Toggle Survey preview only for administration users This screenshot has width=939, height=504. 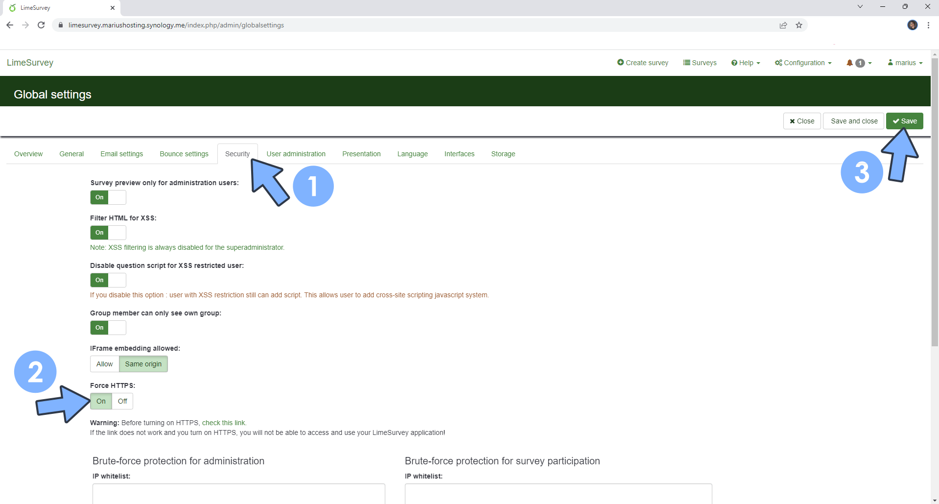tap(108, 197)
